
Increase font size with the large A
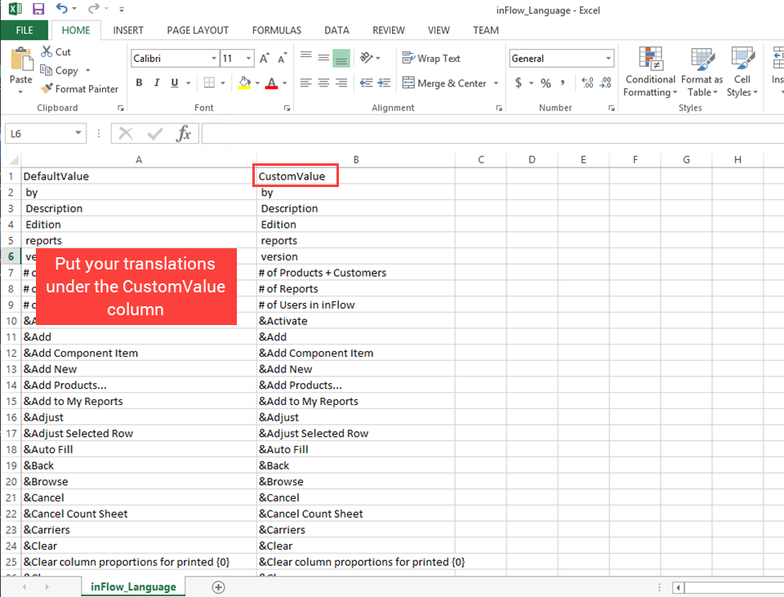(265, 58)
